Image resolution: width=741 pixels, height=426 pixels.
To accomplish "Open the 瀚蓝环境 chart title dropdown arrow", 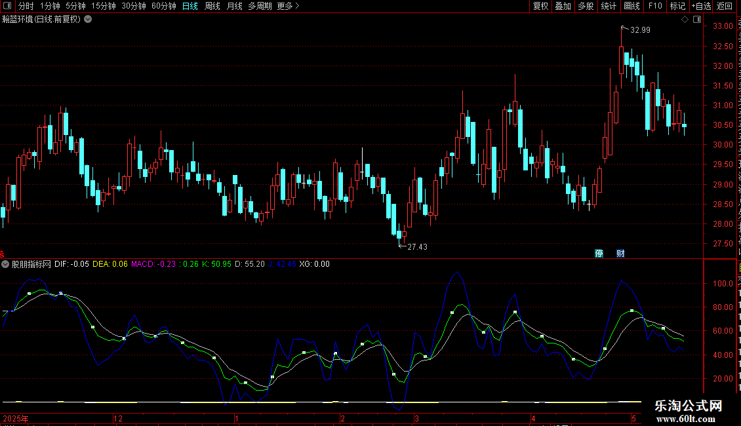I will (88, 20).
